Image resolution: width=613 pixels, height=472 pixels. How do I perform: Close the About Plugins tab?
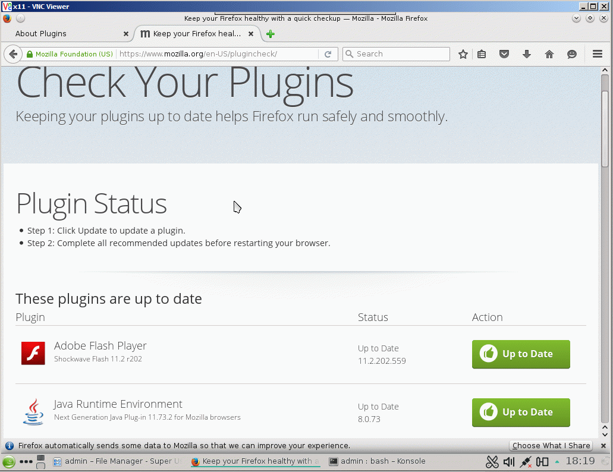(126, 34)
